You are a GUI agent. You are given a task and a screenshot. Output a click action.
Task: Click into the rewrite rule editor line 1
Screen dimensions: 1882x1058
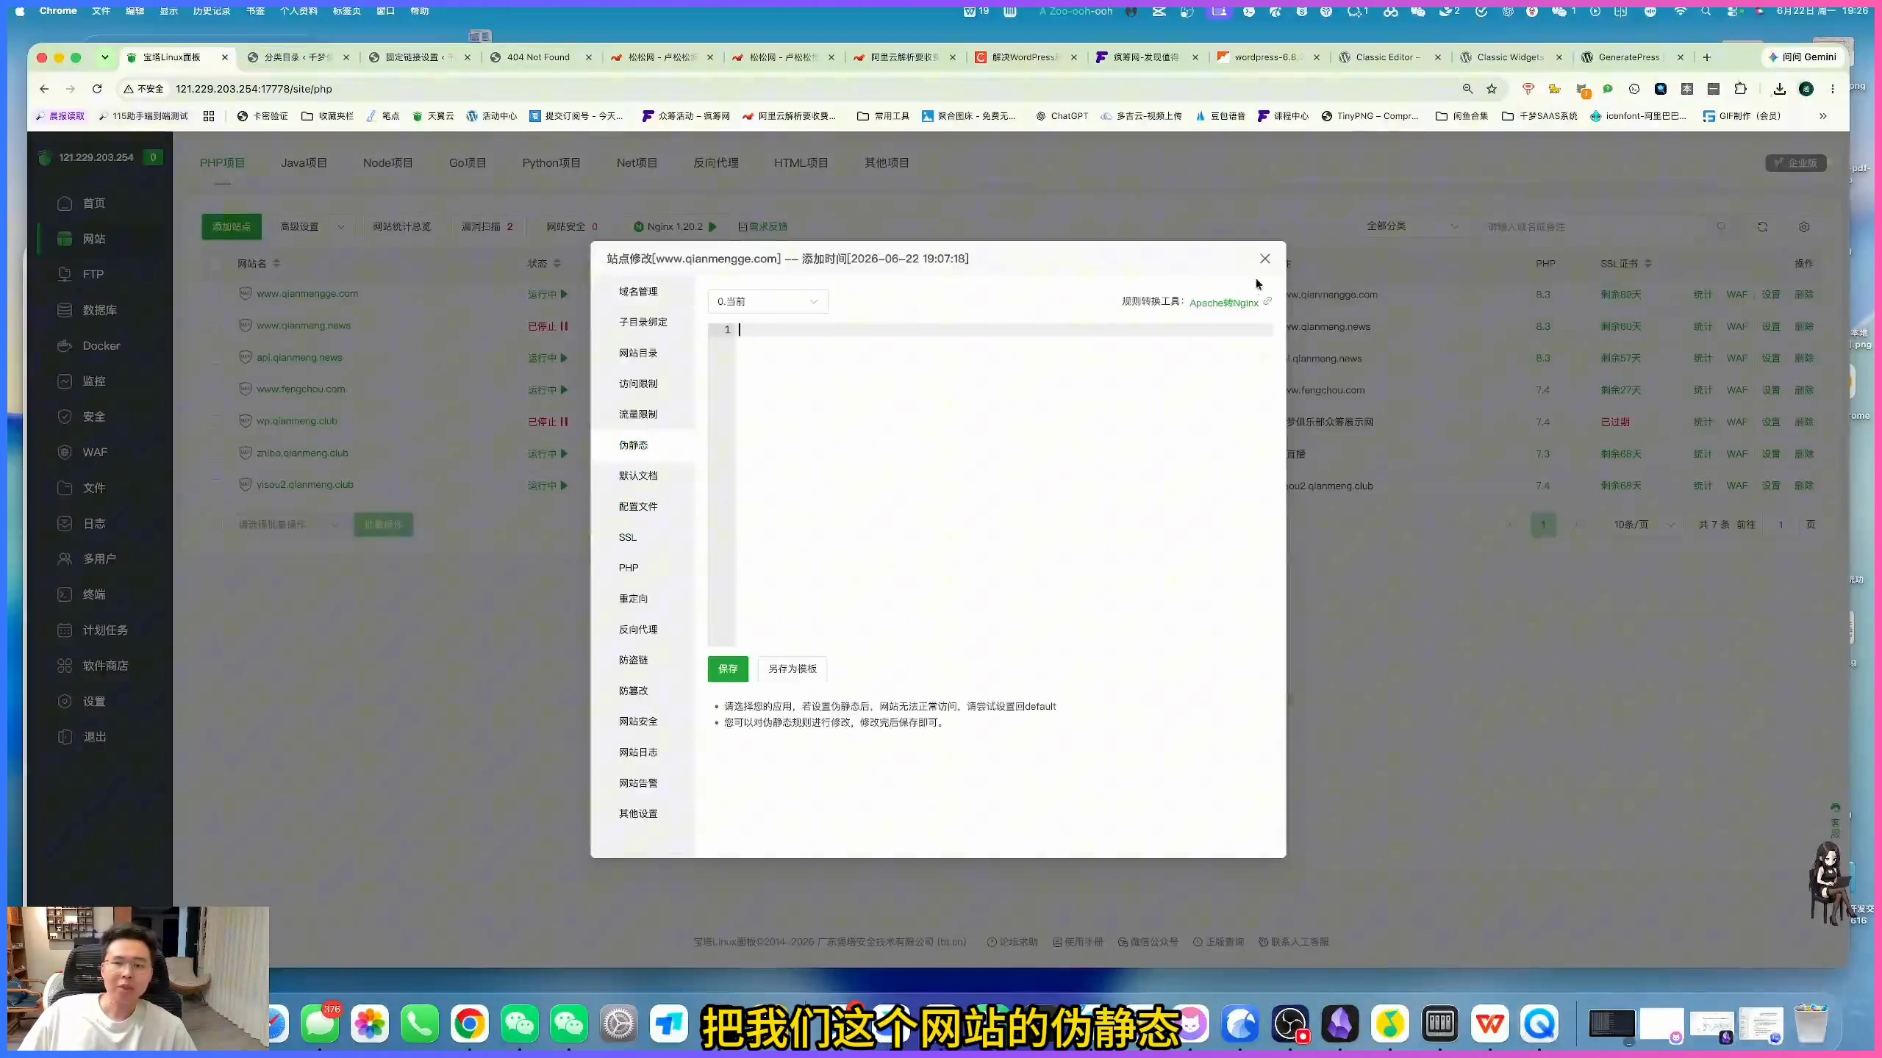click(1004, 330)
